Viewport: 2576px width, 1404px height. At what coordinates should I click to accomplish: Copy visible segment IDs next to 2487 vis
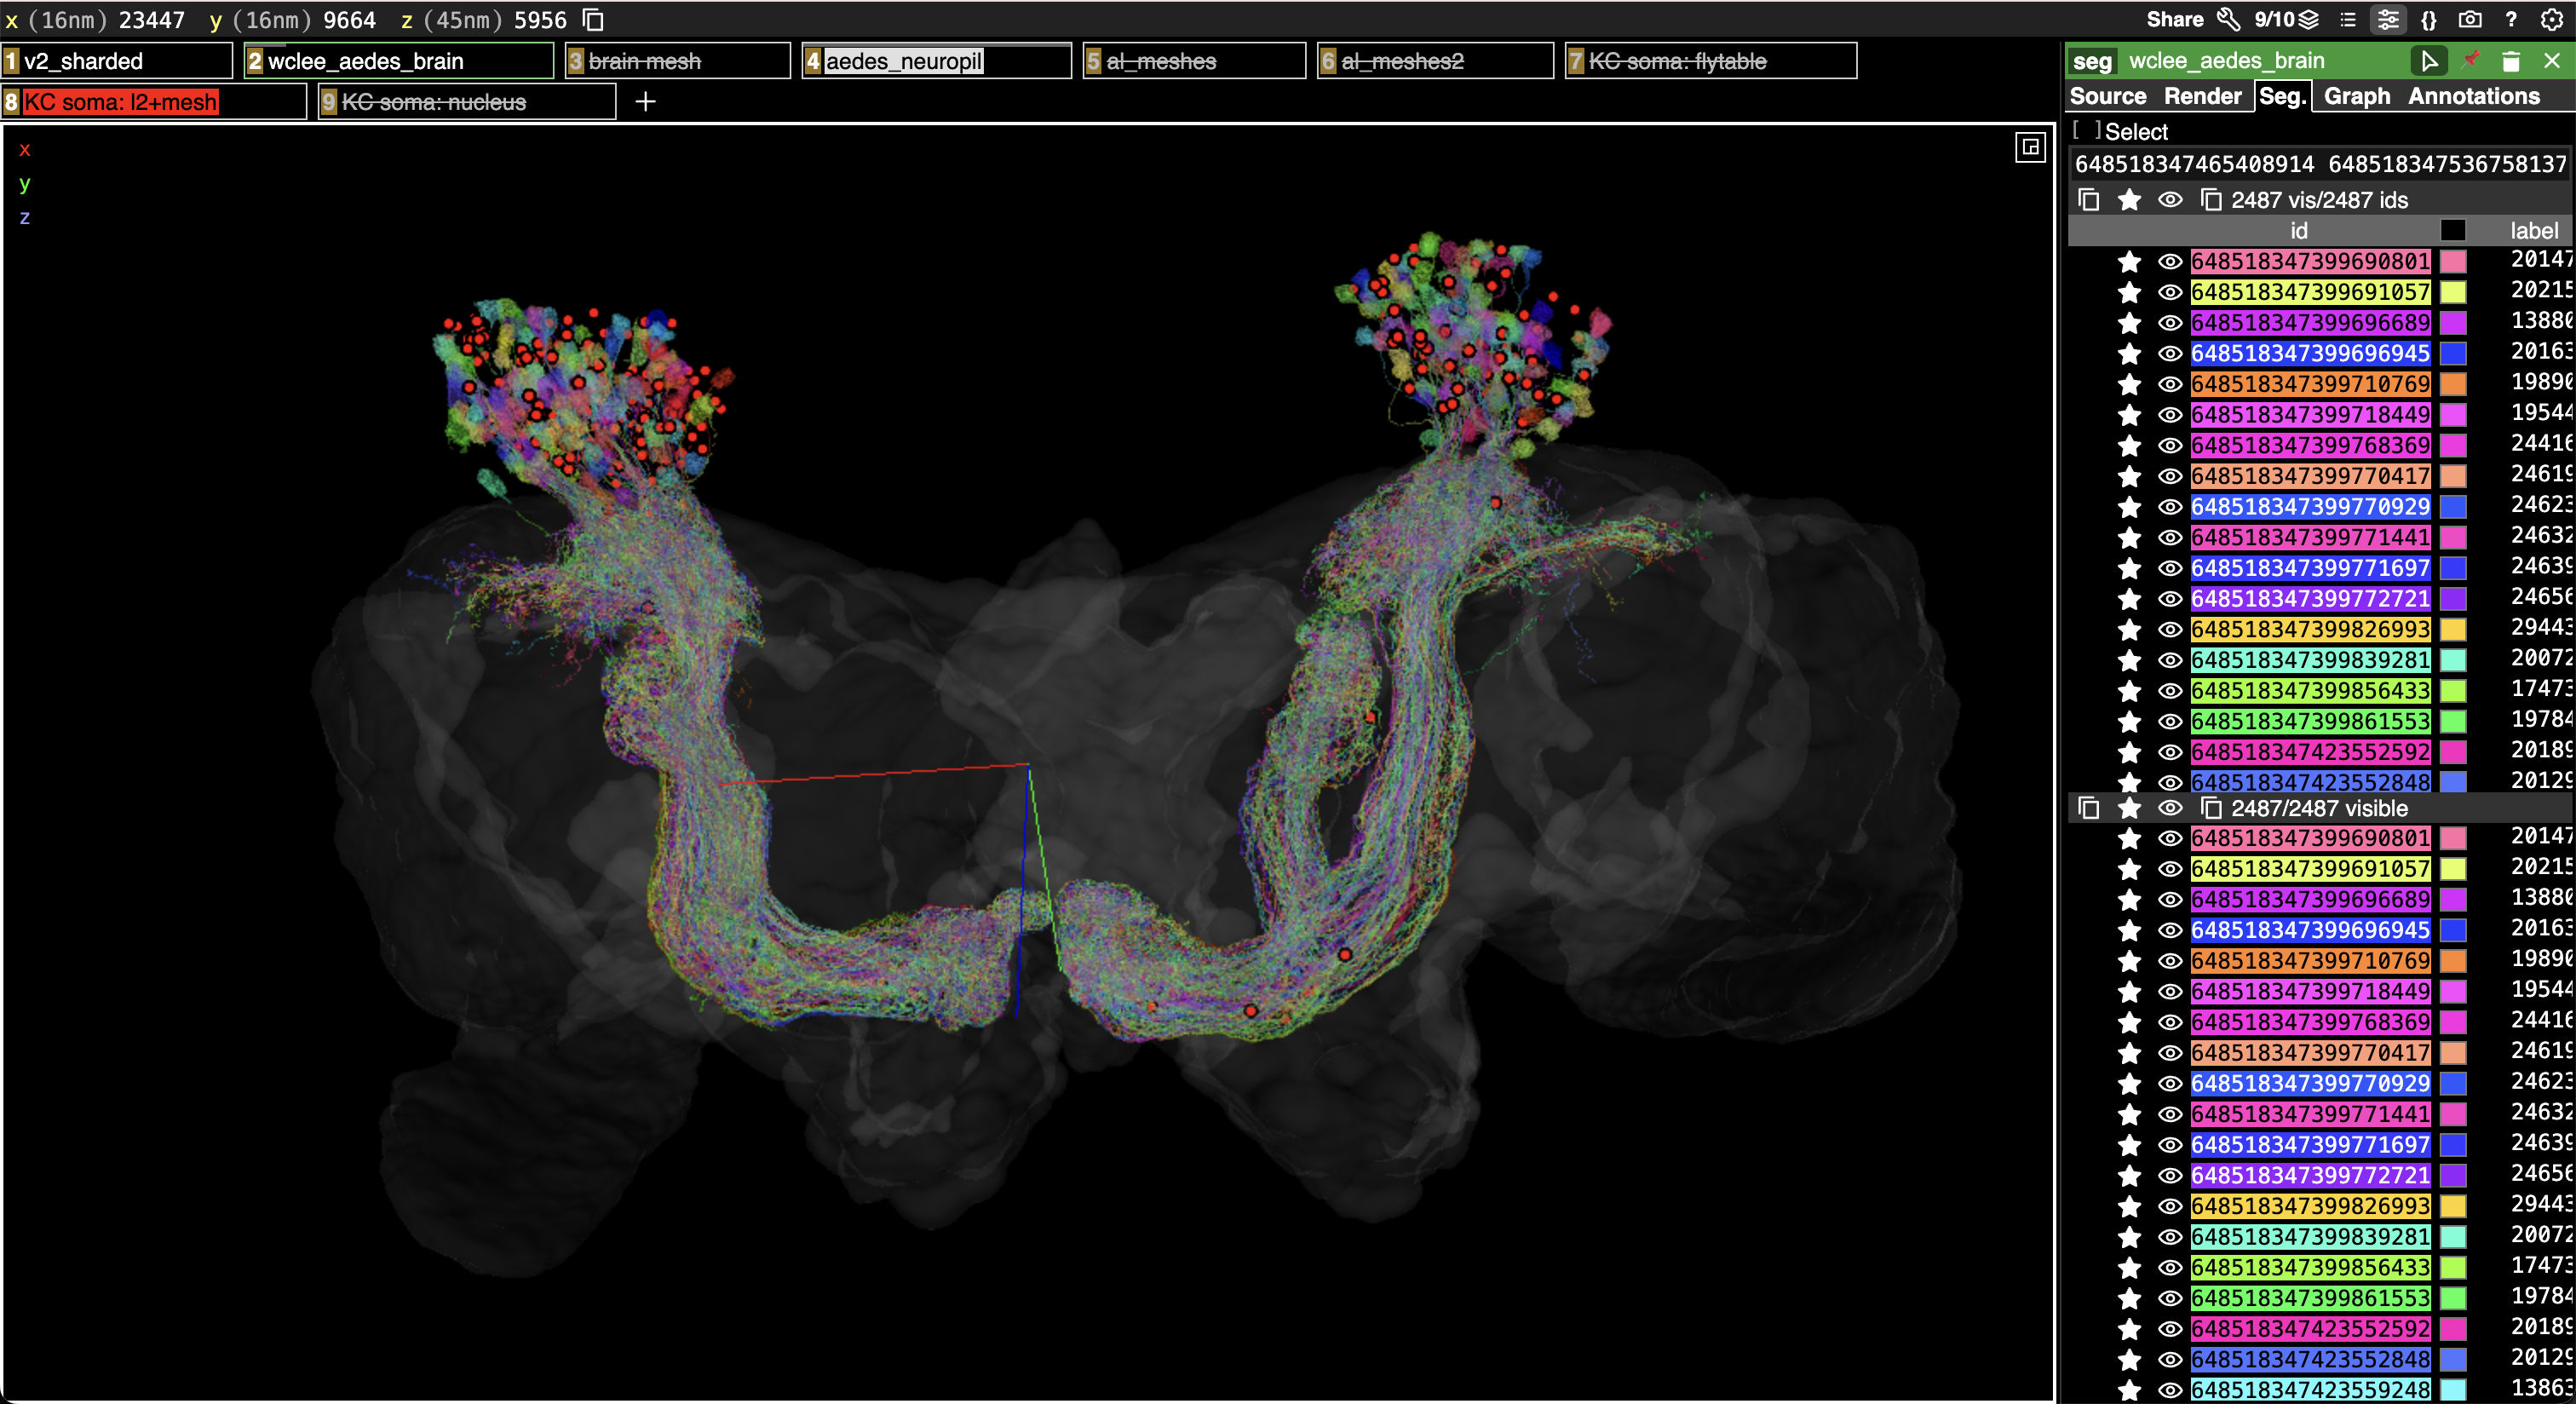[2211, 200]
